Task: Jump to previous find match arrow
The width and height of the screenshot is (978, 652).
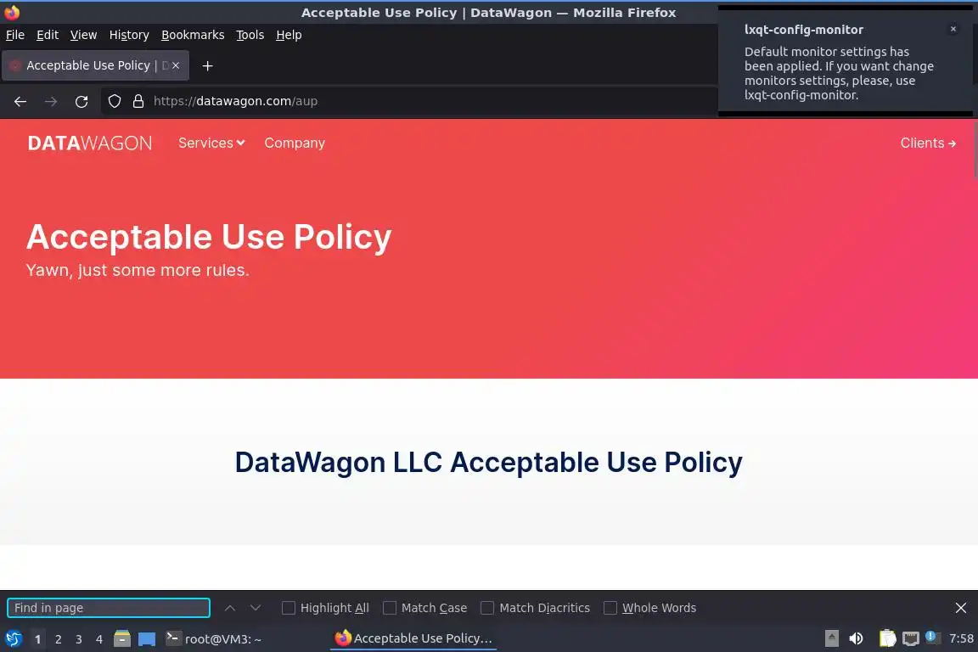Action: click(x=229, y=608)
